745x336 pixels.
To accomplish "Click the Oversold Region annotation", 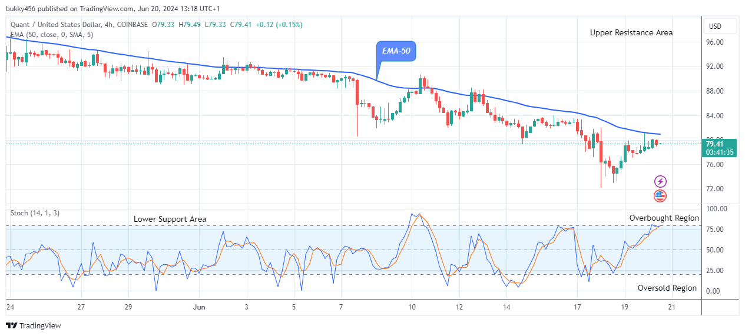I will click(667, 288).
